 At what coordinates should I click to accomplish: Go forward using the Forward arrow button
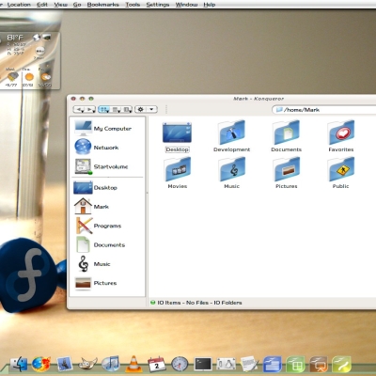(x=90, y=109)
